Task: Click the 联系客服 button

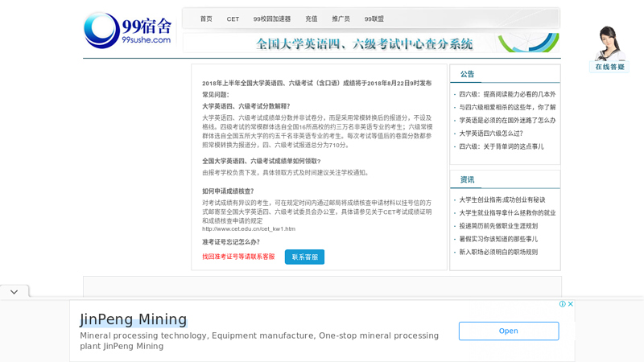Action: pyautogui.click(x=305, y=257)
